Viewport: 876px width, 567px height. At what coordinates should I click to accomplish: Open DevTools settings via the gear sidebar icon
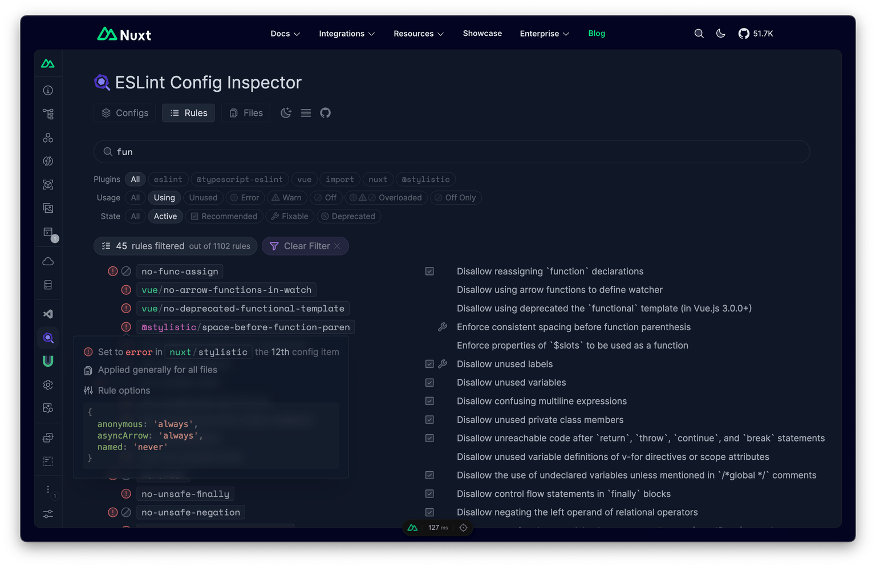pos(48,384)
